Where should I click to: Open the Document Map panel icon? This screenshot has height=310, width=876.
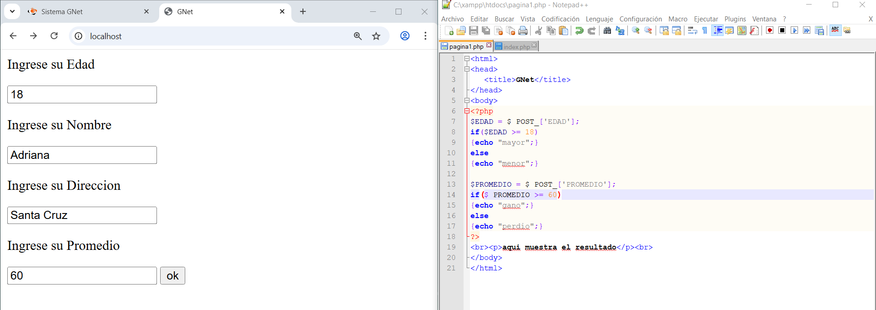742,30
